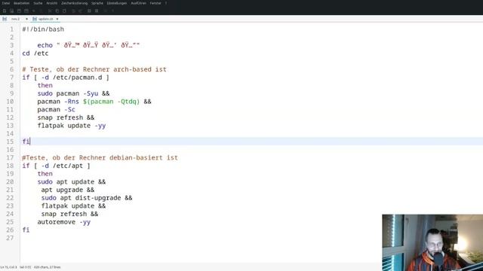483x271 pixels.
Task: Click the chars and lines count in status bar
Action: [x=47, y=267]
